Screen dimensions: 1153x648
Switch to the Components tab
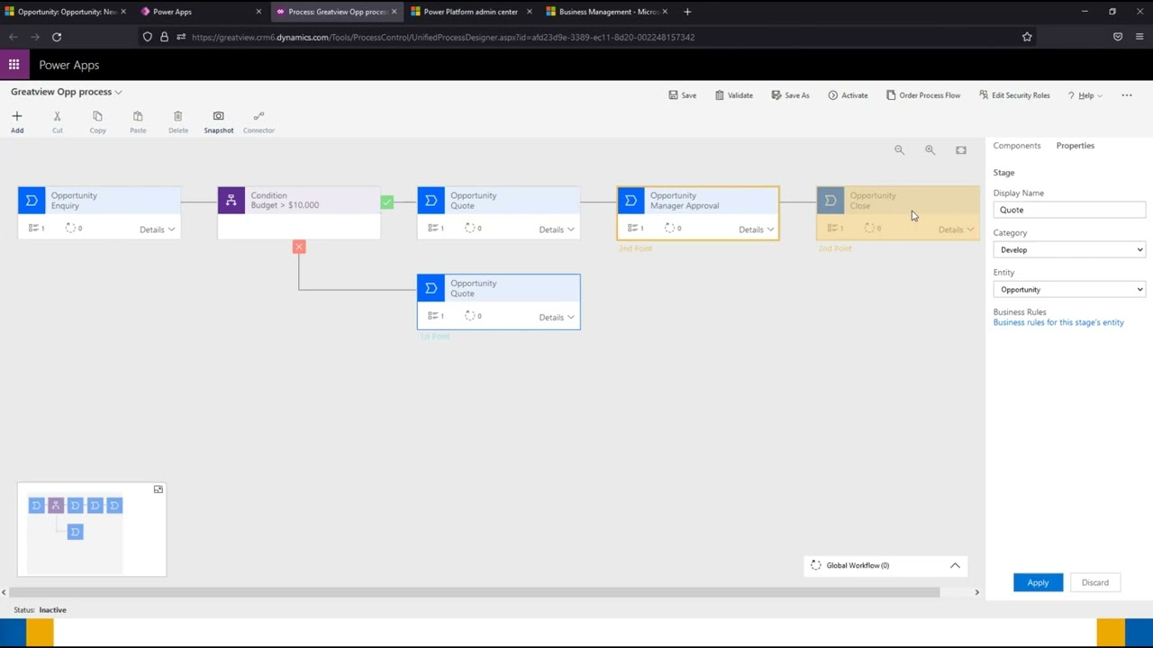click(1017, 146)
